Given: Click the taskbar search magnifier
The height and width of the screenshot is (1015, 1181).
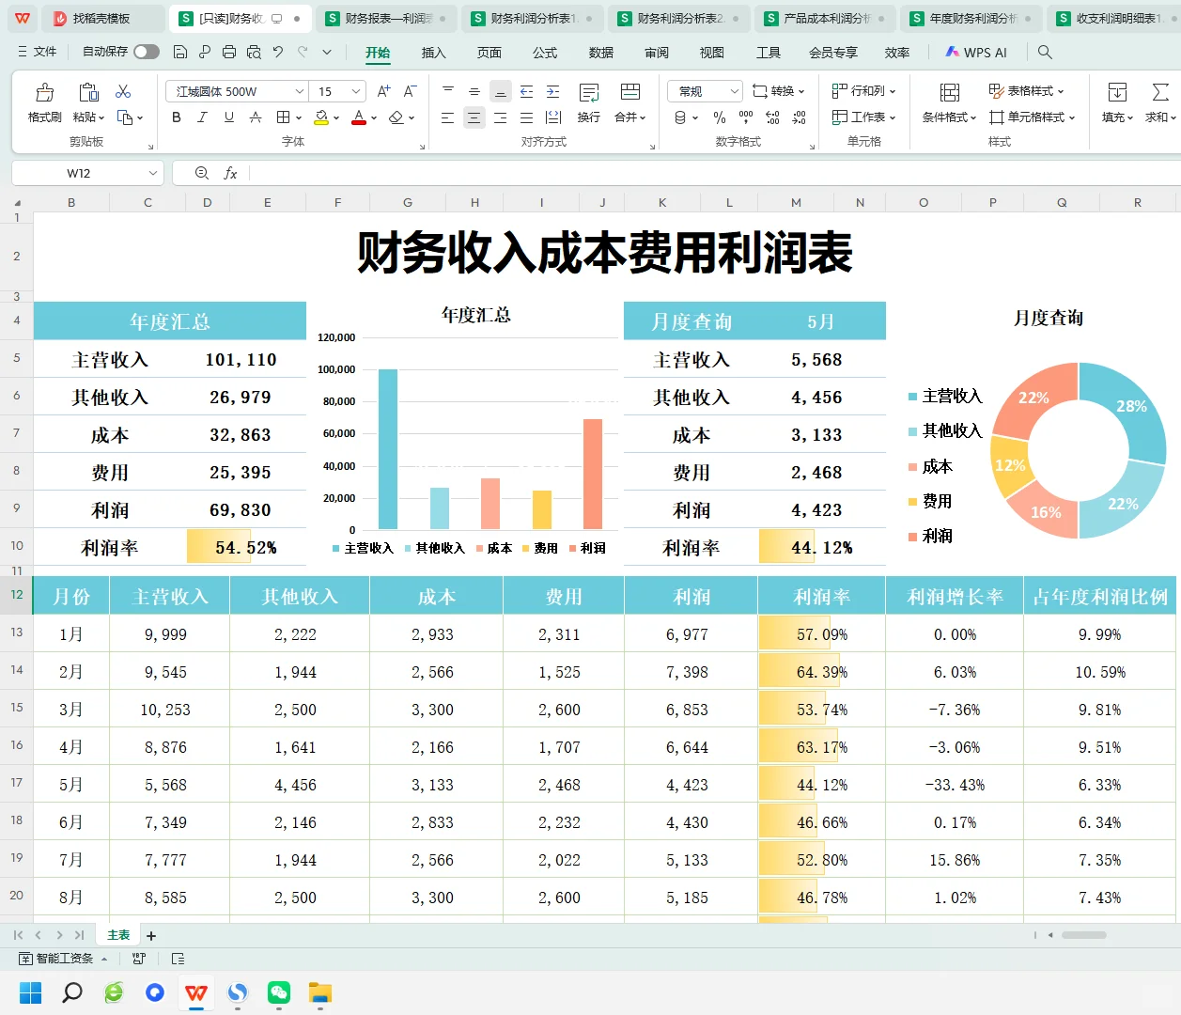Looking at the screenshot, I should [x=72, y=992].
